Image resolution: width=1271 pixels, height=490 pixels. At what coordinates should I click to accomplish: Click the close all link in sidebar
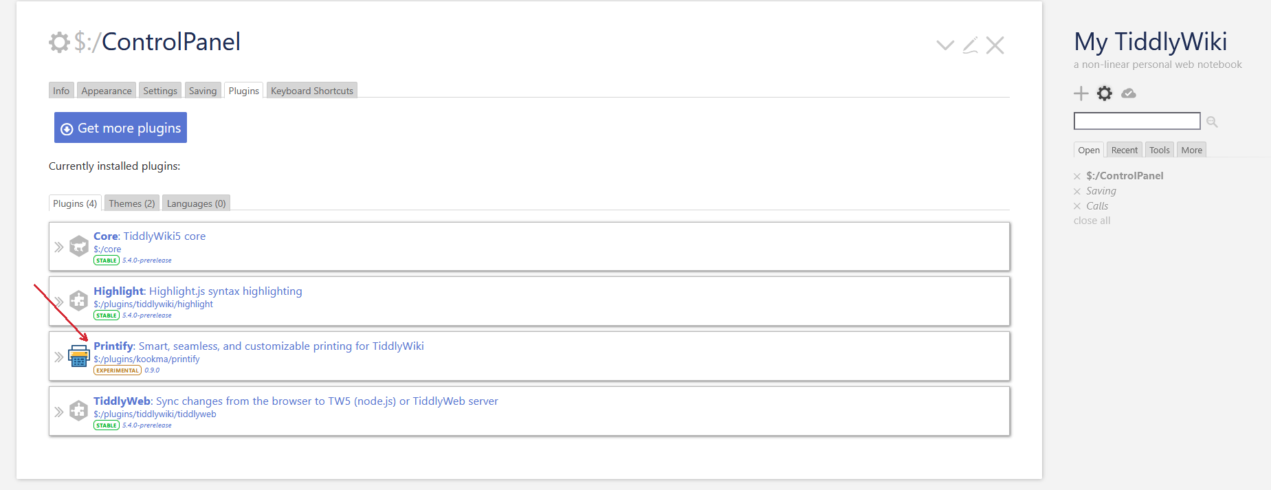click(1092, 221)
